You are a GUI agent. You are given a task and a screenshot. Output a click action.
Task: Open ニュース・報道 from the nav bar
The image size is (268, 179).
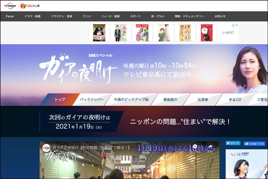(x=109, y=16)
